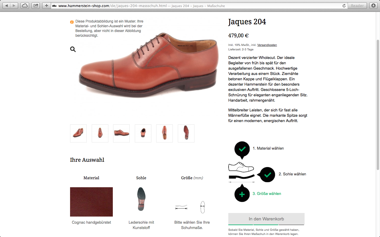Select the sixth thumbnail, sole view
The height and width of the screenshot is (237, 380).
click(x=186, y=133)
